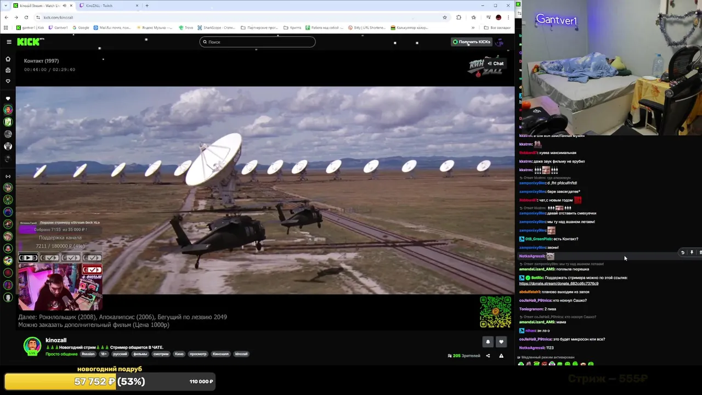Select the фильмы tag
Viewport: 702px width, 395px height.
[x=140, y=354]
